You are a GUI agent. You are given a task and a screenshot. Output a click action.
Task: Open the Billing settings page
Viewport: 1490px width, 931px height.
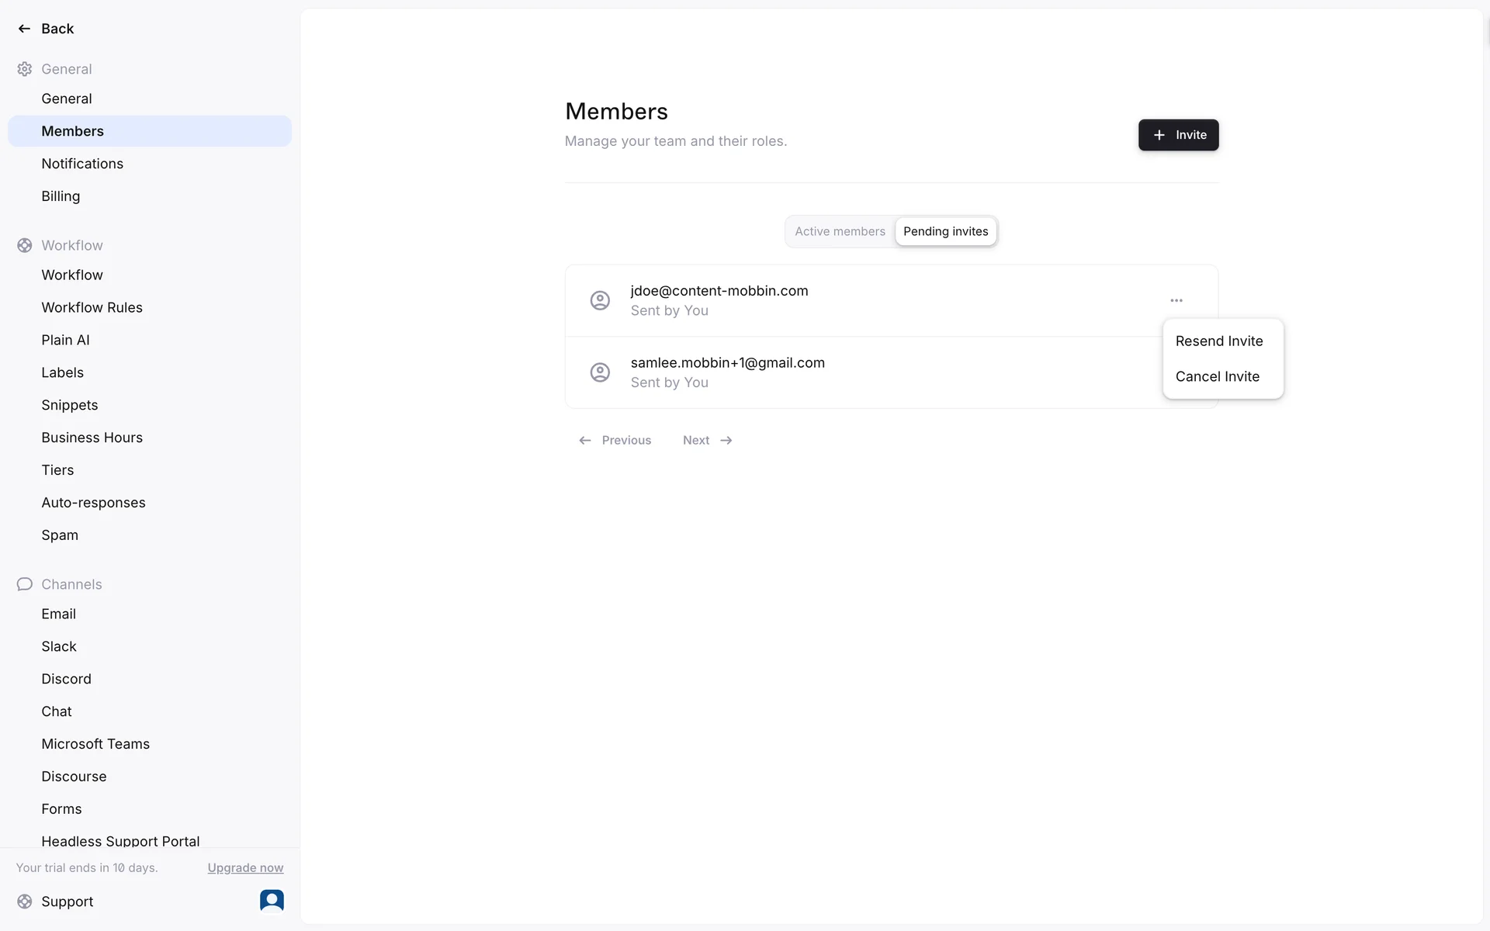coord(61,196)
